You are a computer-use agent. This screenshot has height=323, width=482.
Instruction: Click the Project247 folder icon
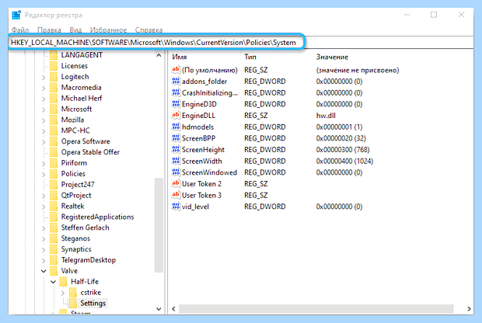[x=54, y=185]
